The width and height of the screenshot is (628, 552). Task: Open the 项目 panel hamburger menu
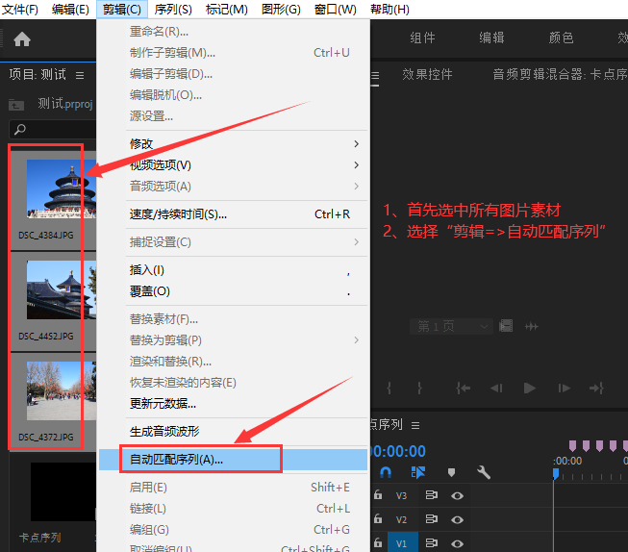pos(80,75)
